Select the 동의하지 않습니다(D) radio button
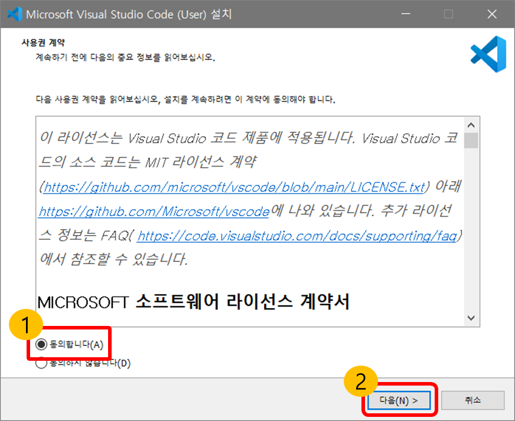This screenshot has width=515, height=421. pos(41,363)
